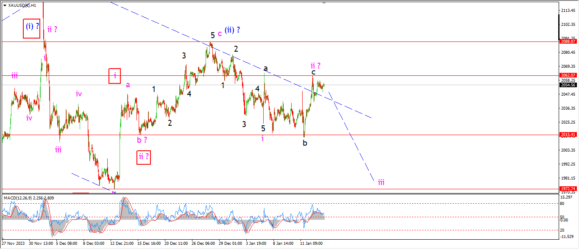Click the 11 Jan 09:00 time axis label
Screen dimensions: 579x249
click(312, 243)
